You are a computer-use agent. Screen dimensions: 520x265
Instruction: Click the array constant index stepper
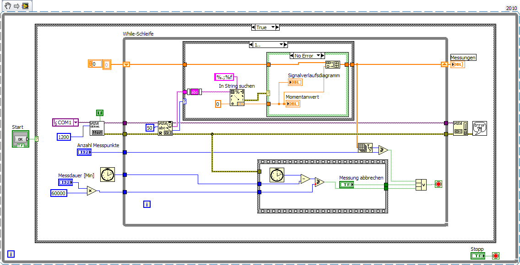(x=90, y=64)
